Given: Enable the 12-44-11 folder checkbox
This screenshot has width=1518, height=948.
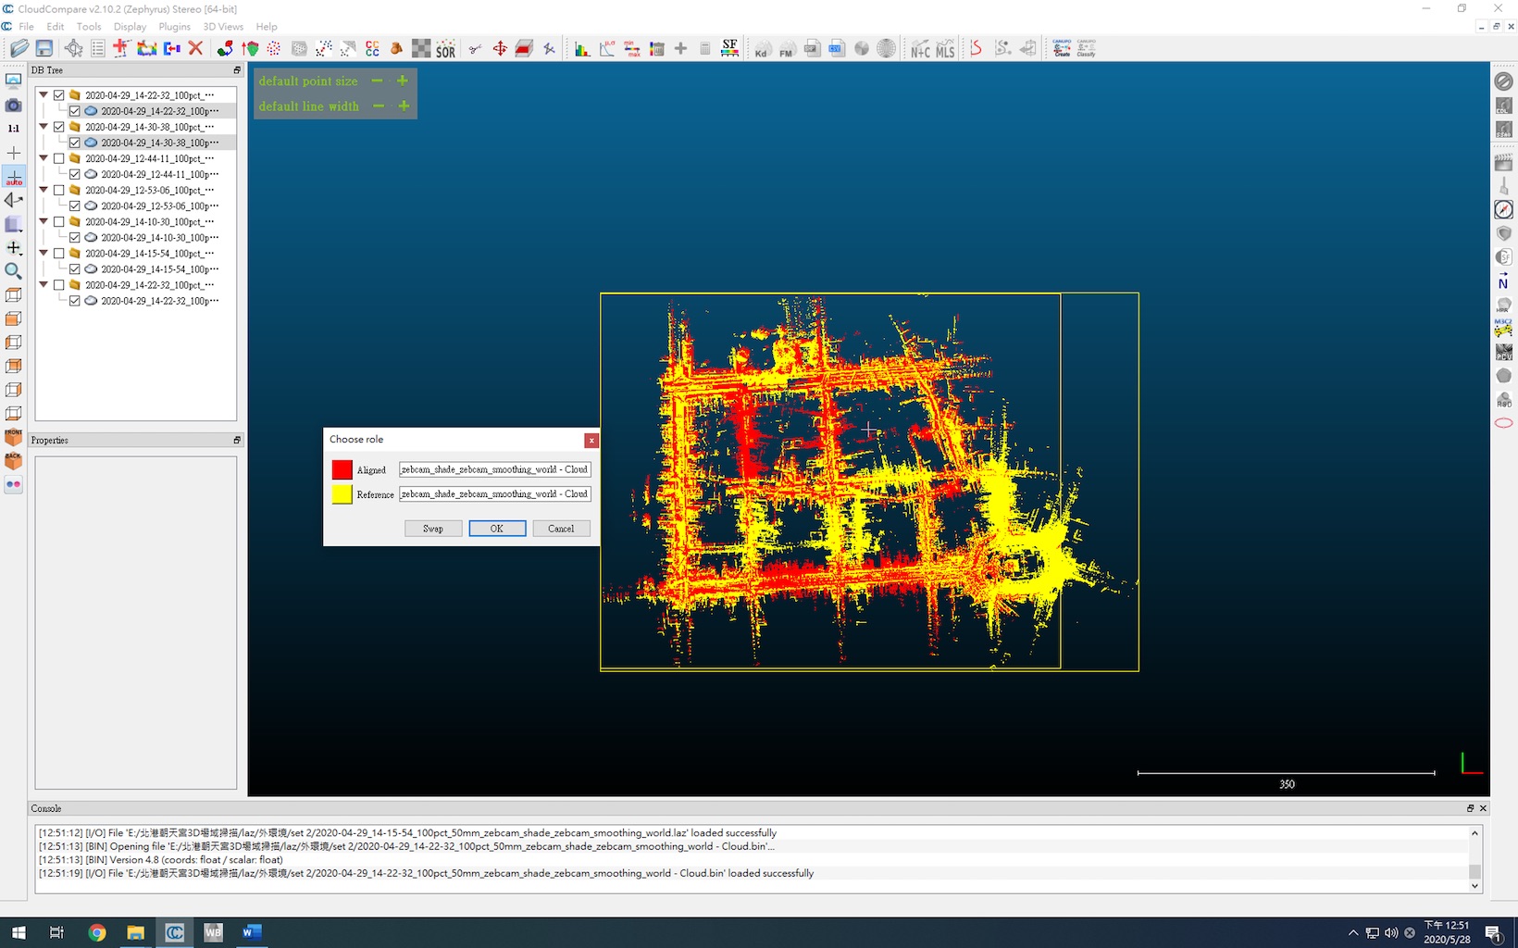Looking at the screenshot, I should 59,158.
